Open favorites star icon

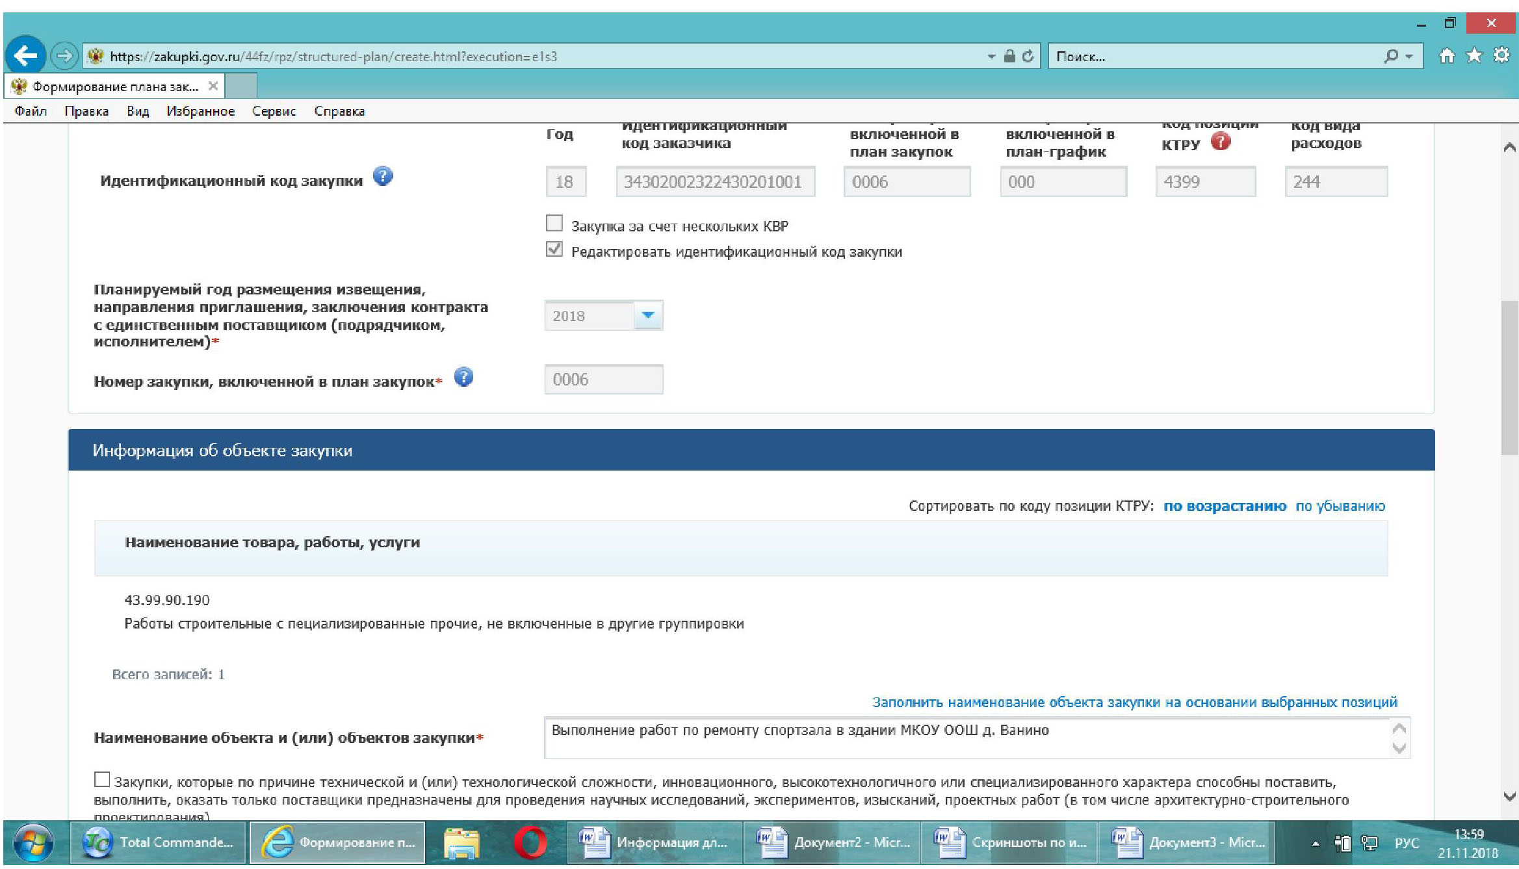(x=1474, y=56)
